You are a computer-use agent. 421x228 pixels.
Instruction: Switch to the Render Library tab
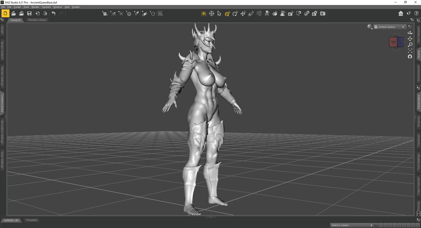(x=37, y=20)
